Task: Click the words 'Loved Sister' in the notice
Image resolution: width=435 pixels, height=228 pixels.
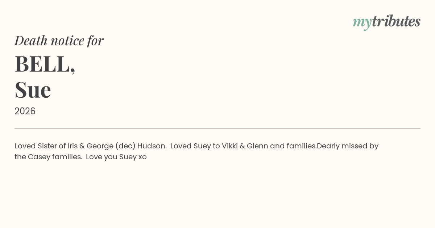Action: pyautogui.click(x=36, y=146)
